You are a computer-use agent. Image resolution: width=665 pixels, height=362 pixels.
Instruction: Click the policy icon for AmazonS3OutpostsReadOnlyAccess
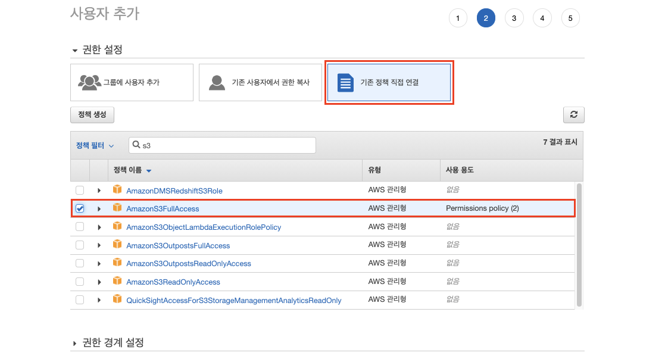(x=117, y=263)
